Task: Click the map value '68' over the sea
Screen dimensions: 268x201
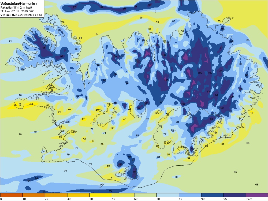Action: 257,184
